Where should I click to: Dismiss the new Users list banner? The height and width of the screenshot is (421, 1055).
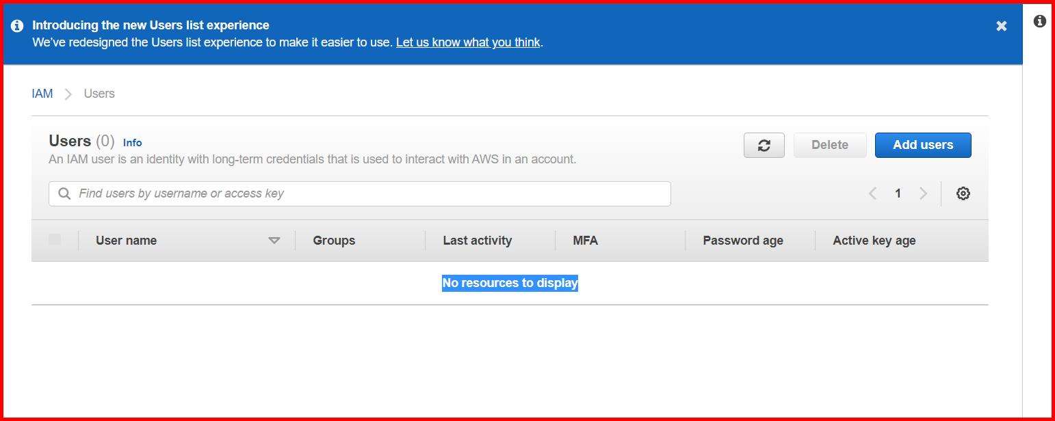pos(1001,25)
